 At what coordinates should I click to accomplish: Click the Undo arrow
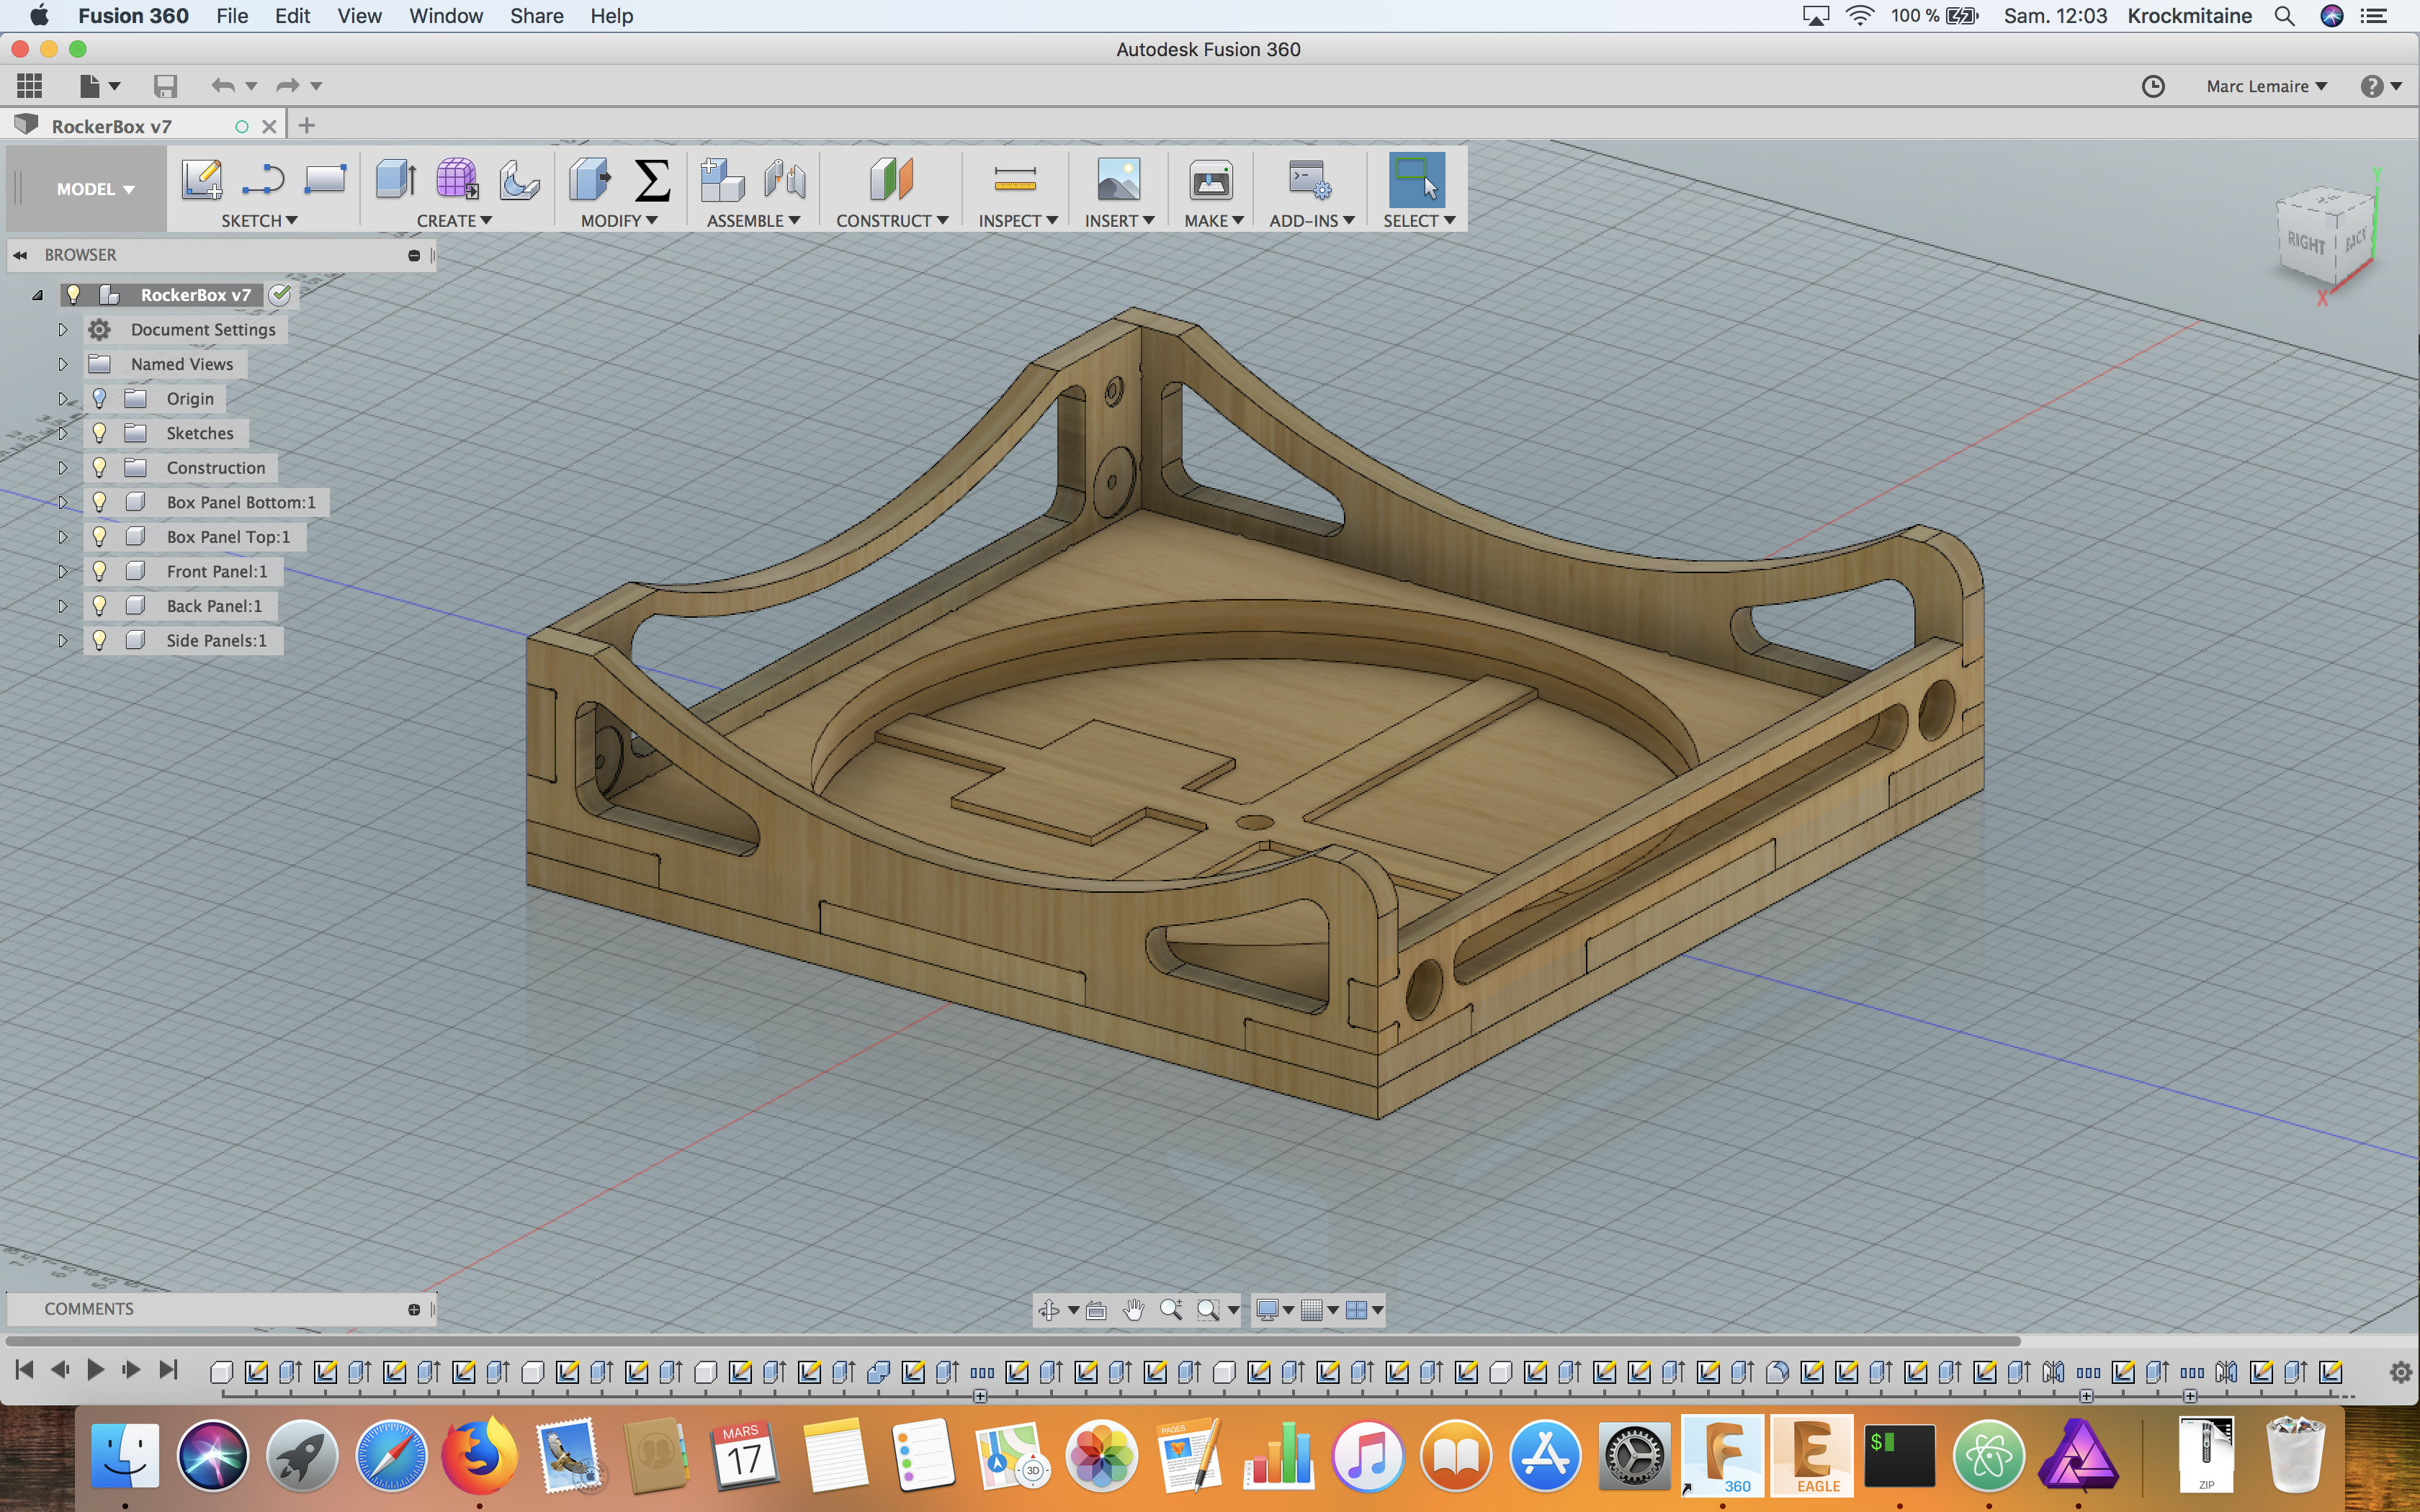pyautogui.click(x=222, y=86)
